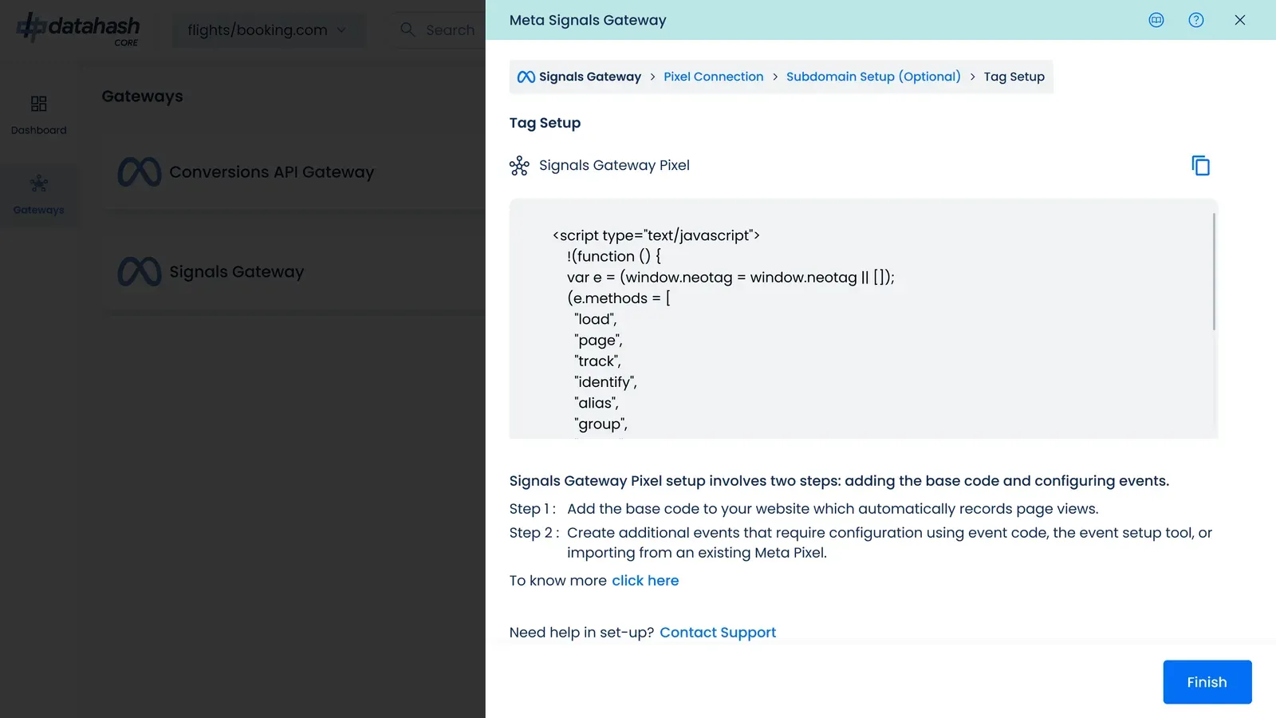The width and height of the screenshot is (1276, 718).
Task: Click the Signals Gateway Pixel hub icon
Action: [519, 166]
